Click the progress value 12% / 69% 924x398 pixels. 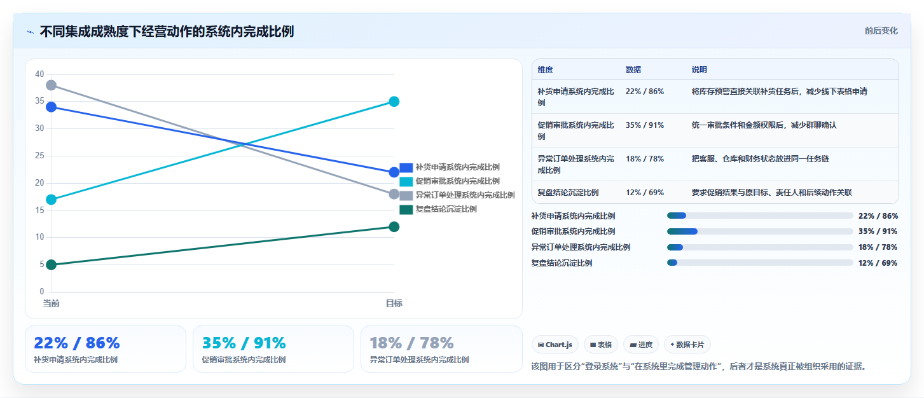pyautogui.click(x=878, y=263)
